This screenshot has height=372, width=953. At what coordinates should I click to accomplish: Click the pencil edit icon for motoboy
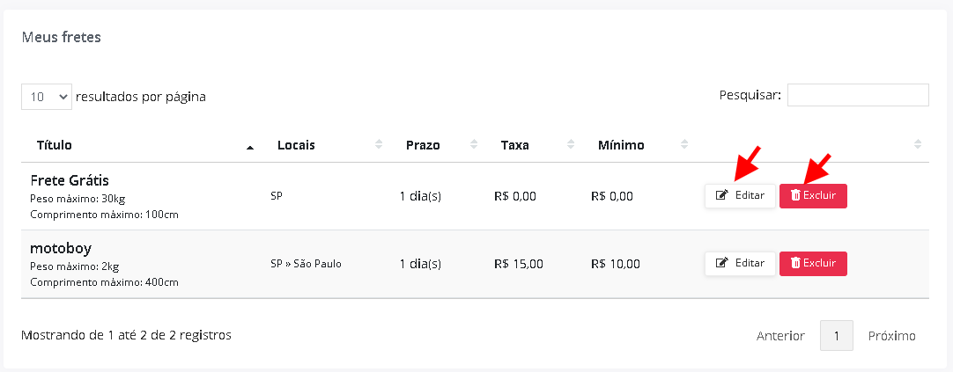722,263
